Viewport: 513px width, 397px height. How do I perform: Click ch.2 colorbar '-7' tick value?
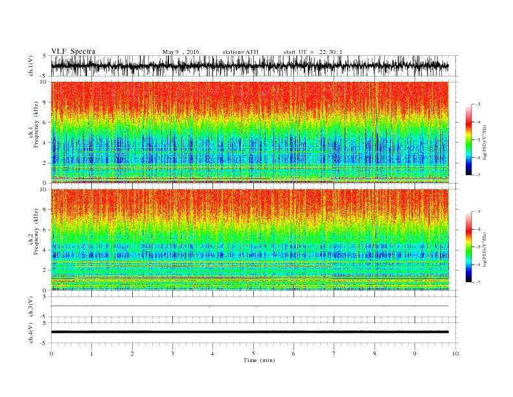point(478,282)
